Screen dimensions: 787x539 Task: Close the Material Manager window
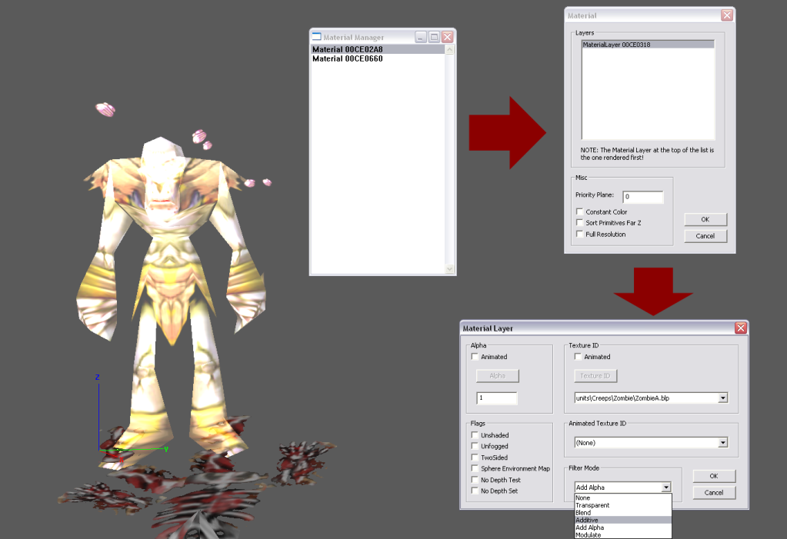[447, 37]
